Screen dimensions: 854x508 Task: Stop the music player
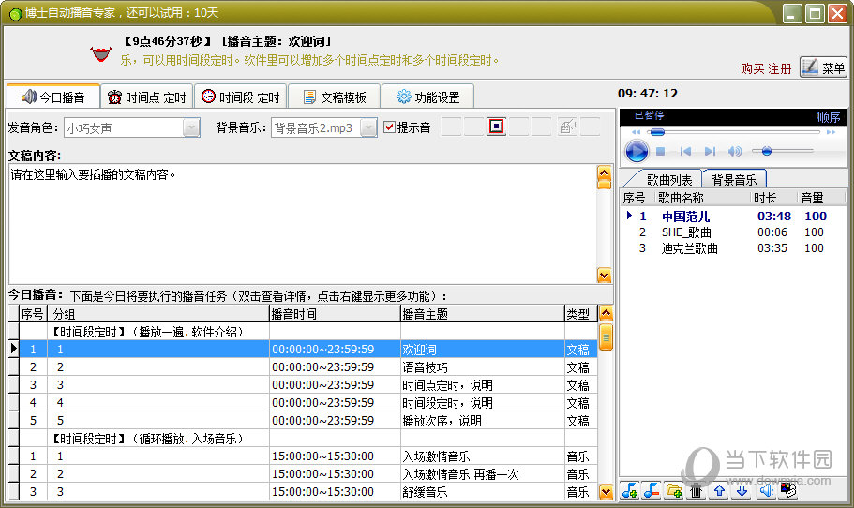[661, 151]
